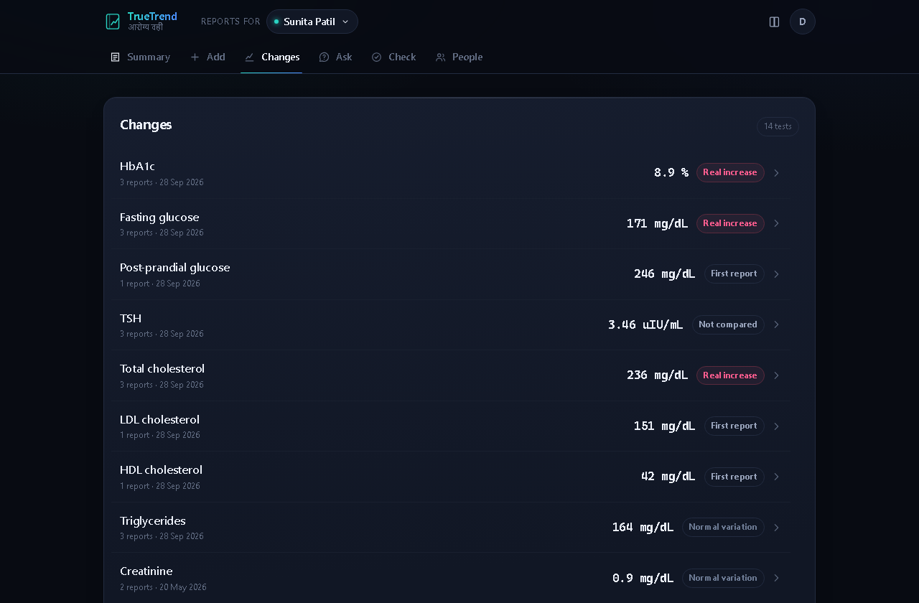Click the Real increase badge for Fasting glucose
919x603 pixels.
click(x=730, y=223)
